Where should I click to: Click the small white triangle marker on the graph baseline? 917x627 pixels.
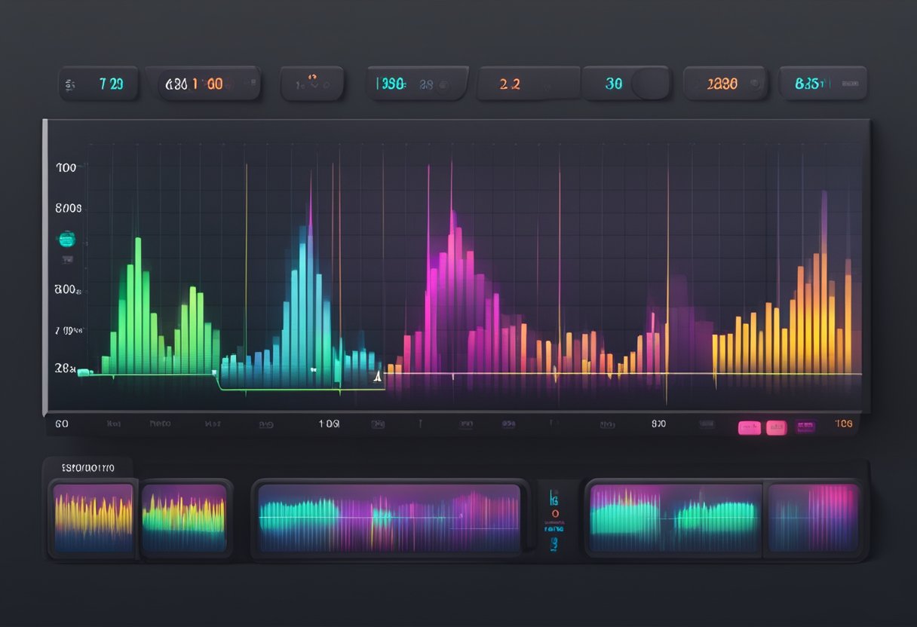point(378,376)
